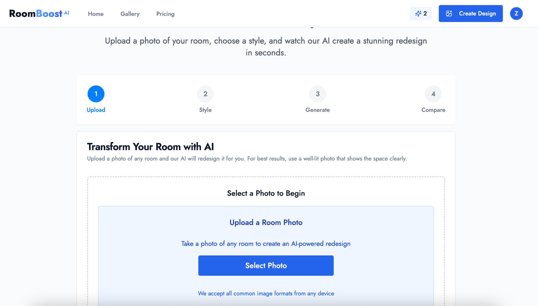The image size is (538, 306).
Task: View the Pricing page
Action: coord(165,14)
